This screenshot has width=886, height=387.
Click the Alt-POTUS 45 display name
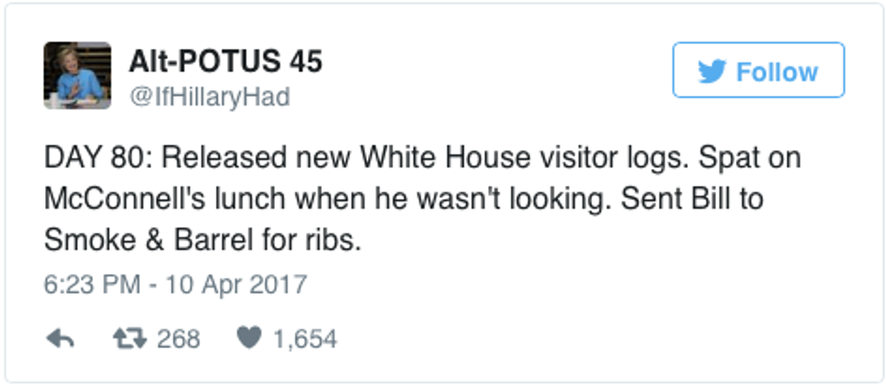tap(225, 62)
